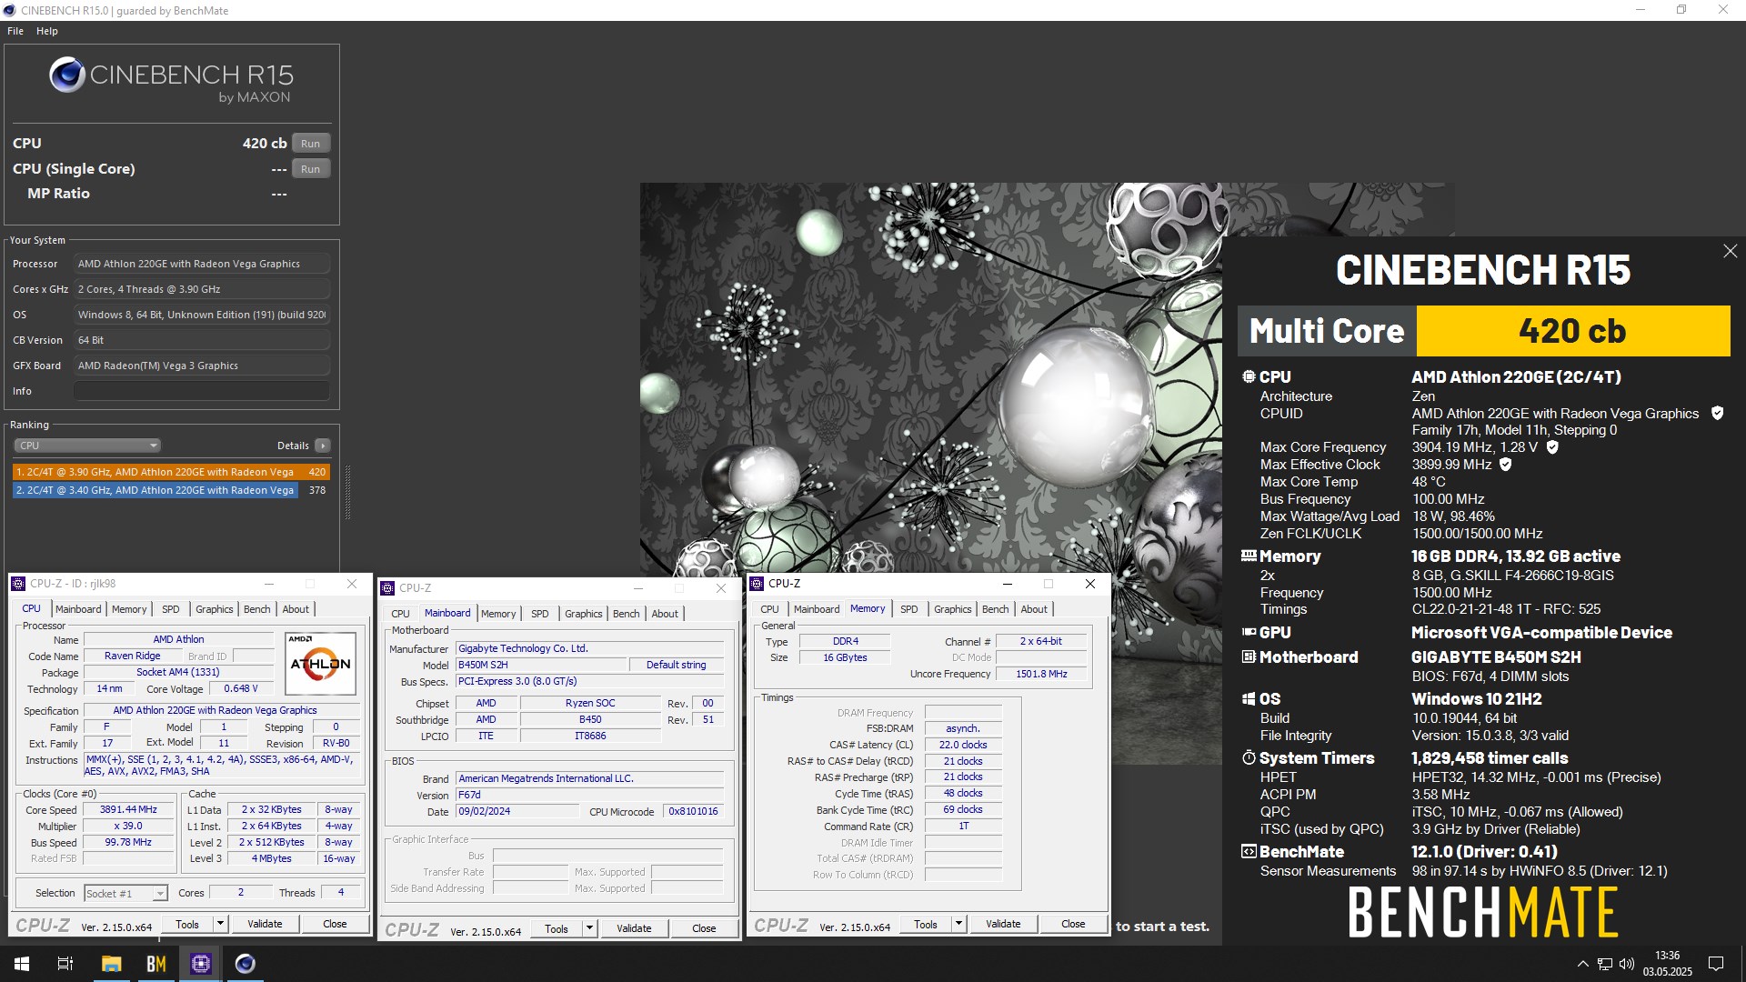
Task: Open the volume tray icon
Action: coord(1627,964)
